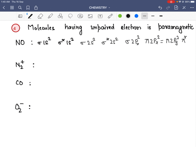Select the thinnest stroke width

point(145,16)
